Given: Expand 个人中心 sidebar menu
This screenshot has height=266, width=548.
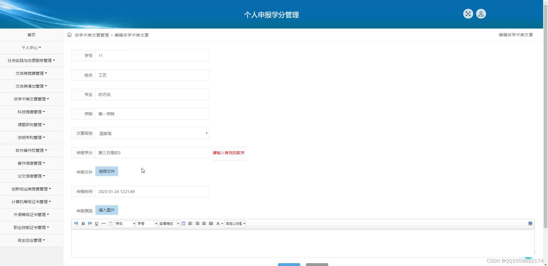Looking at the screenshot, I should pyautogui.click(x=31, y=48).
